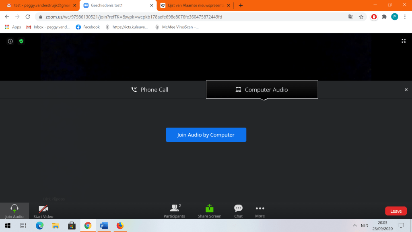Screen dimensions: 412x232
Task: Click the Google Translate icon in address bar
Action: 351,17
